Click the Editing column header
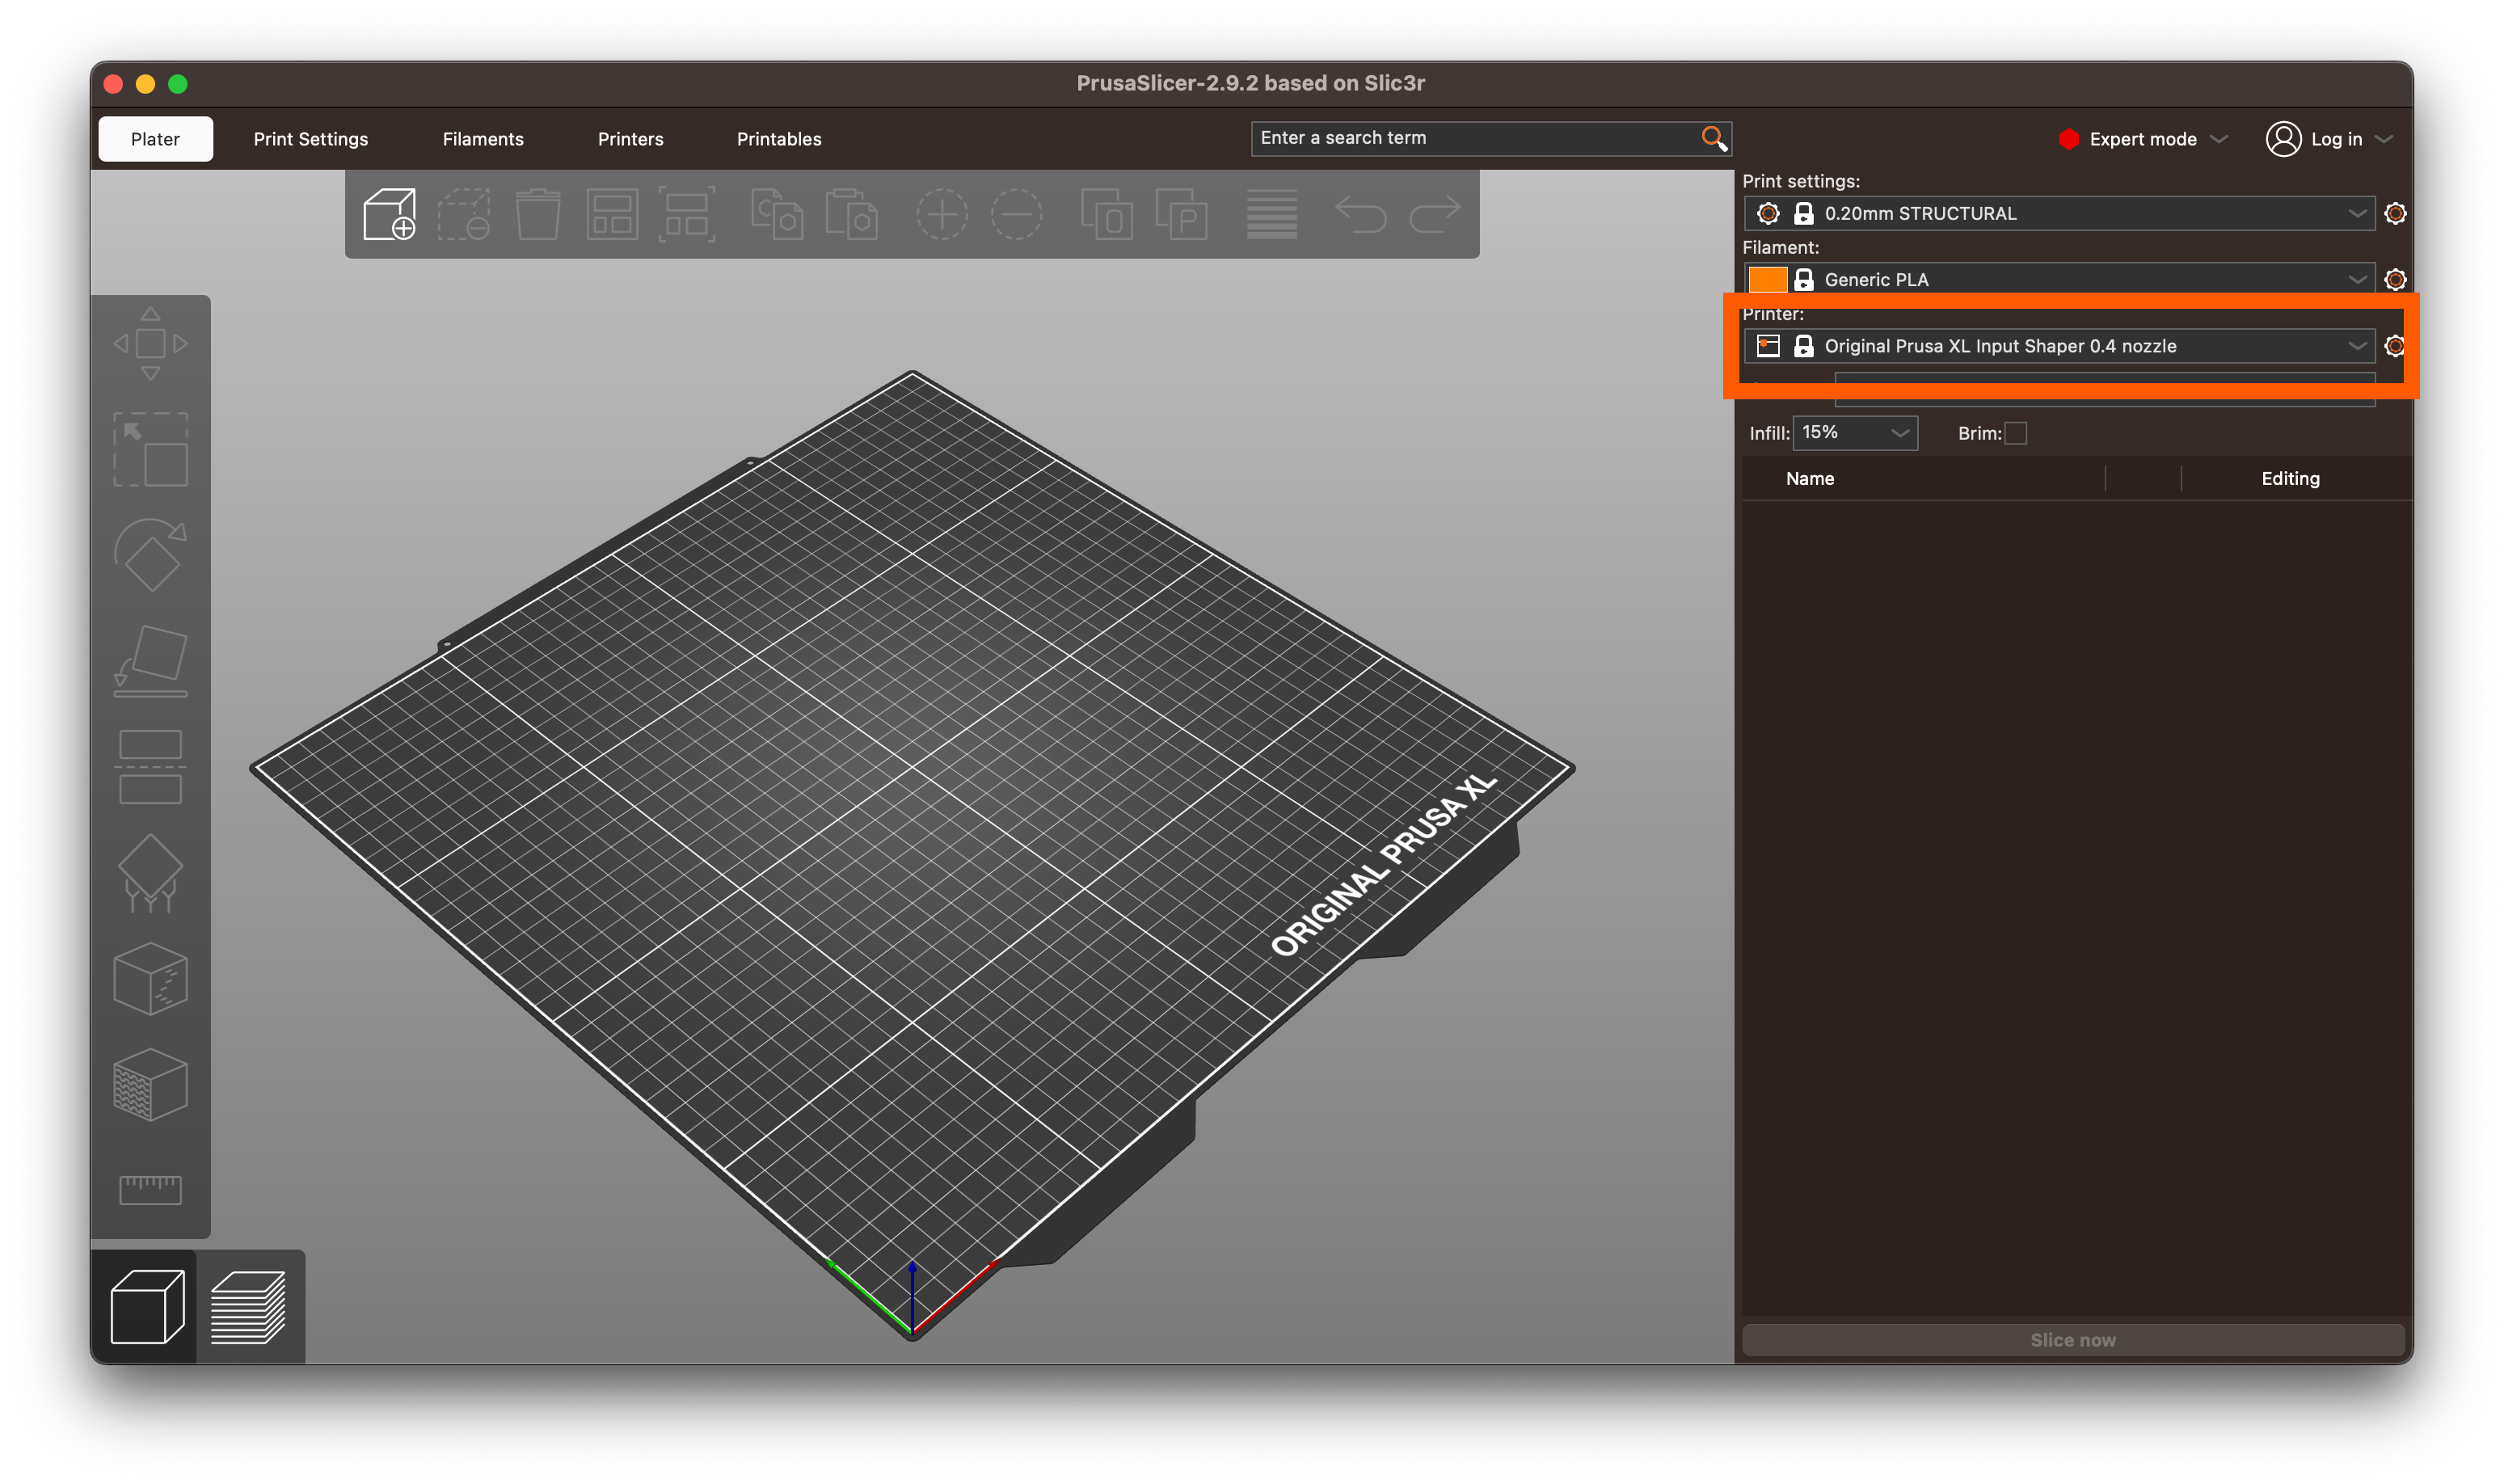 (2290, 479)
